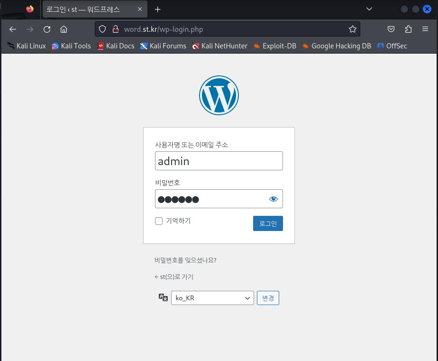Focus the username field containing admin
This screenshot has width=438, height=361.
tap(219, 161)
